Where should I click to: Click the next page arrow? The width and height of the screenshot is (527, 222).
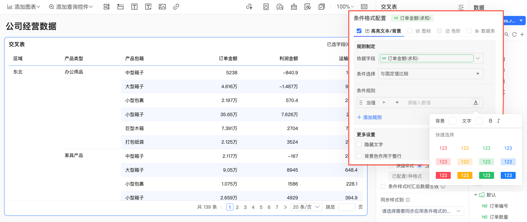click(285, 207)
